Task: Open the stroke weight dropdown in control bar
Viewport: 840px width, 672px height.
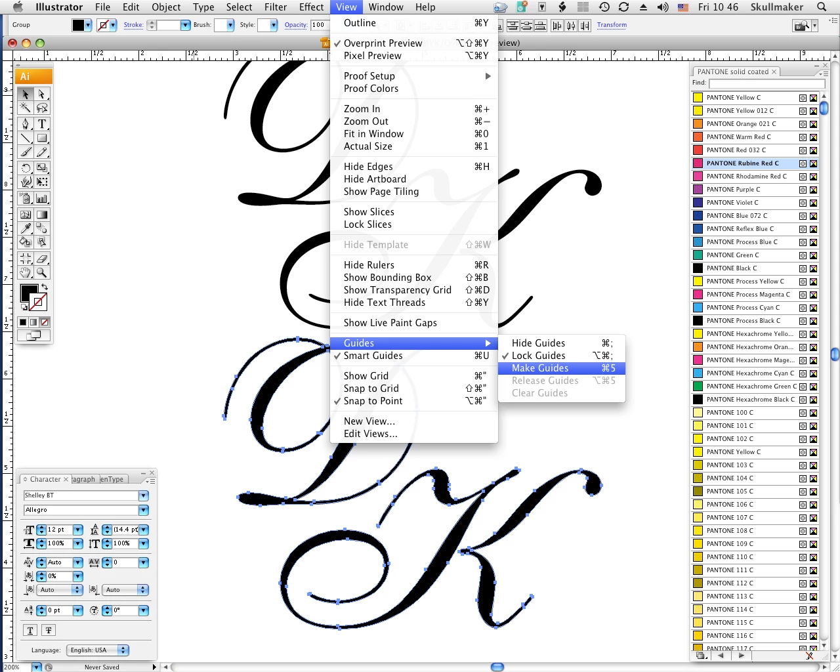Action: coord(184,25)
